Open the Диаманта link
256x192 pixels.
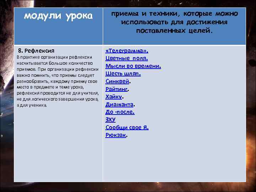click(119, 104)
